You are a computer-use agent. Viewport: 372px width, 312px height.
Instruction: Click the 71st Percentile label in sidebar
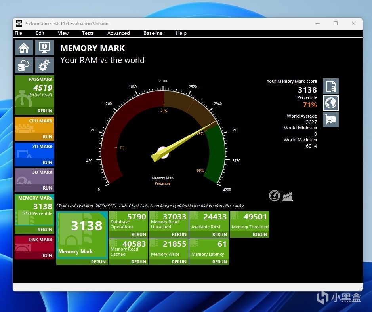point(38,213)
